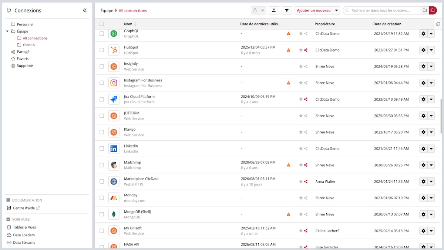Collapse the Équipe tree node
This screenshot has height=250, width=444.
pyautogui.click(x=7, y=31)
